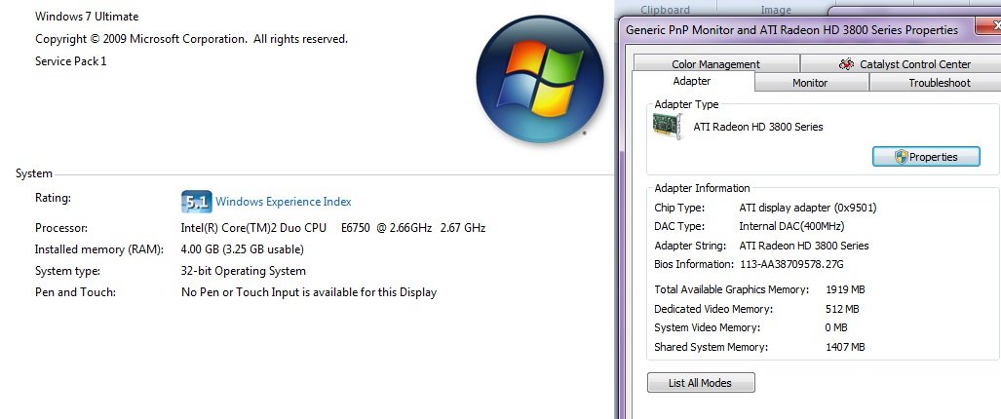
Task: Click the ATI adapter card icon
Action: tap(668, 126)
